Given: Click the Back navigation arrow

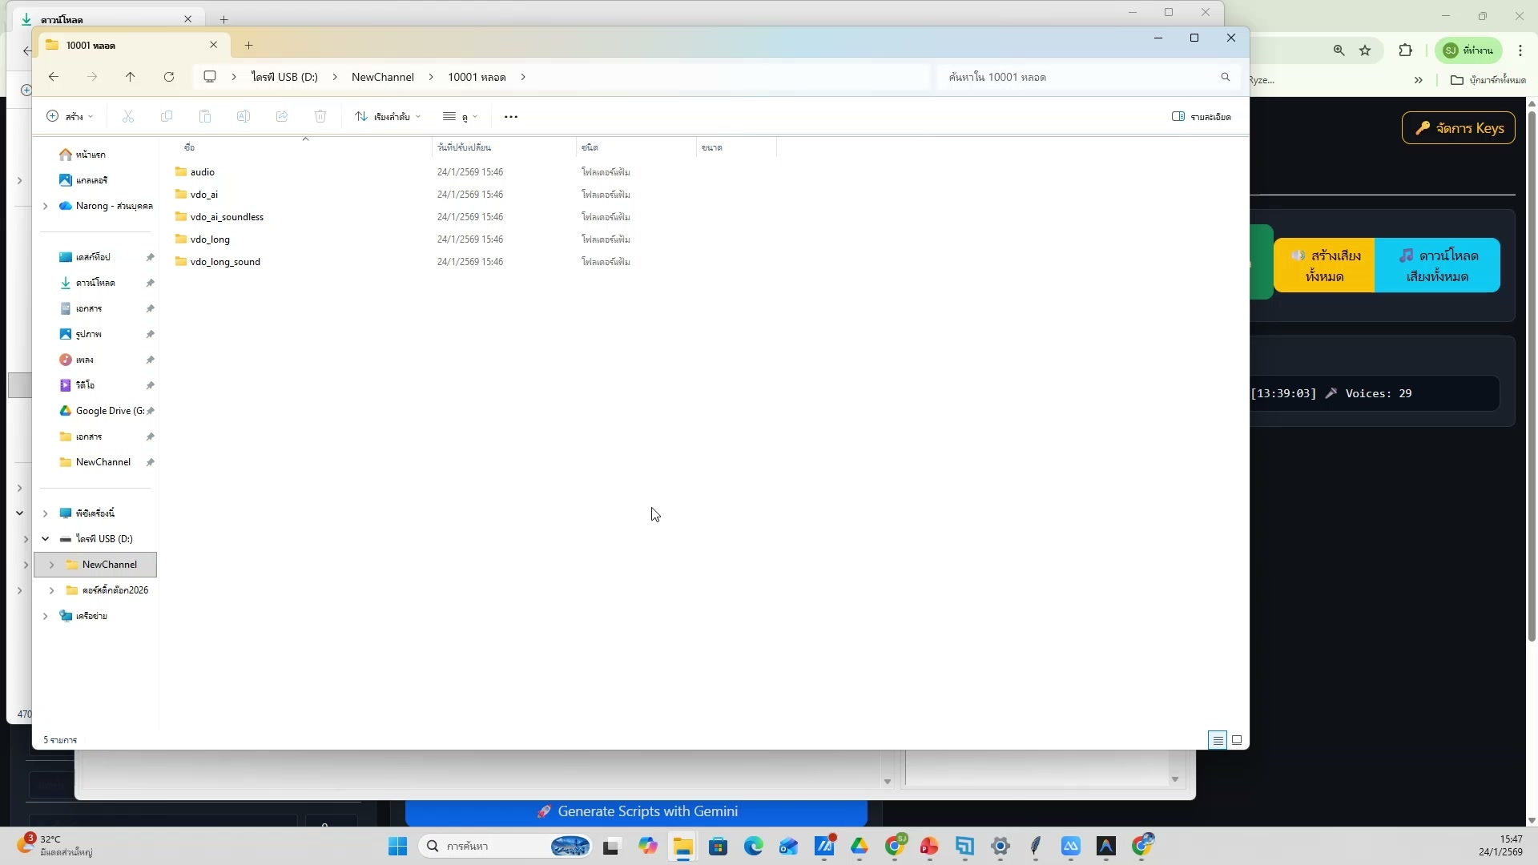Looking at the screenshot, I should click(54, 77).
